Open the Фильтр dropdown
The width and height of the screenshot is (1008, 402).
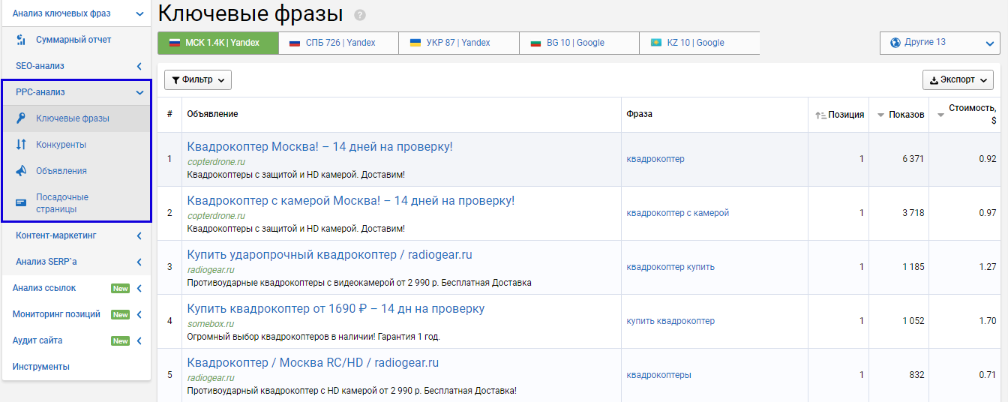(x=198, y=79)
